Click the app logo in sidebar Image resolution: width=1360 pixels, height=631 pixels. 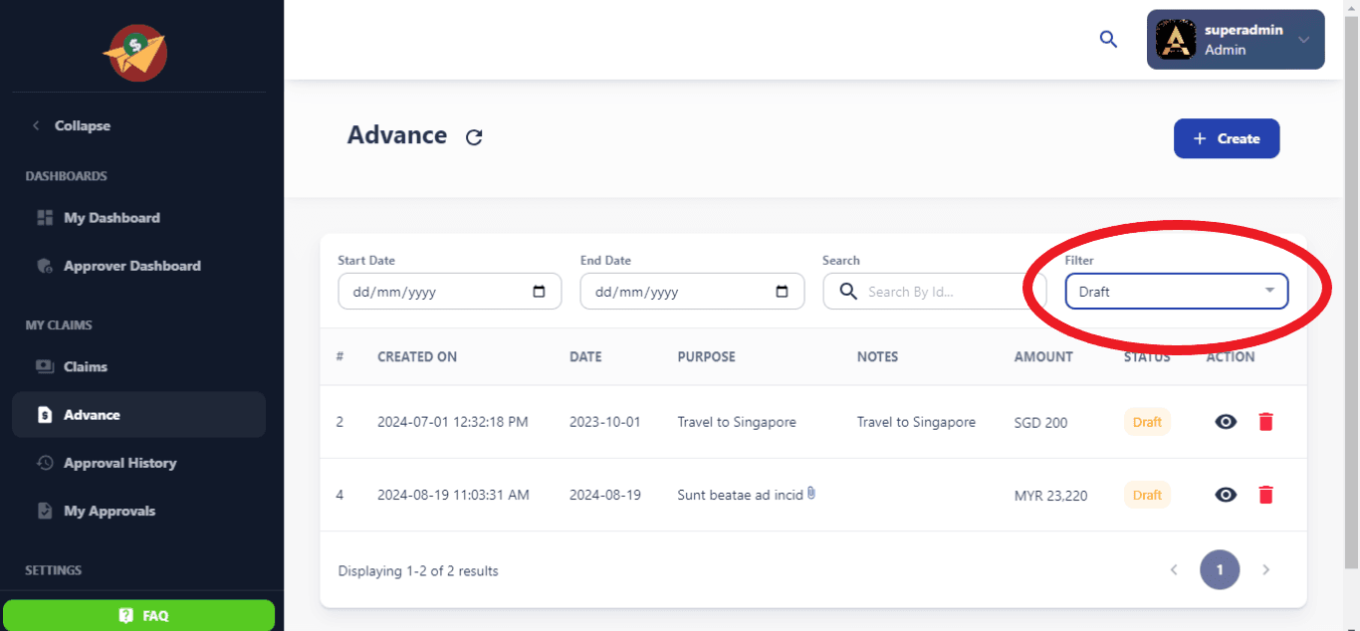point(135,53)
